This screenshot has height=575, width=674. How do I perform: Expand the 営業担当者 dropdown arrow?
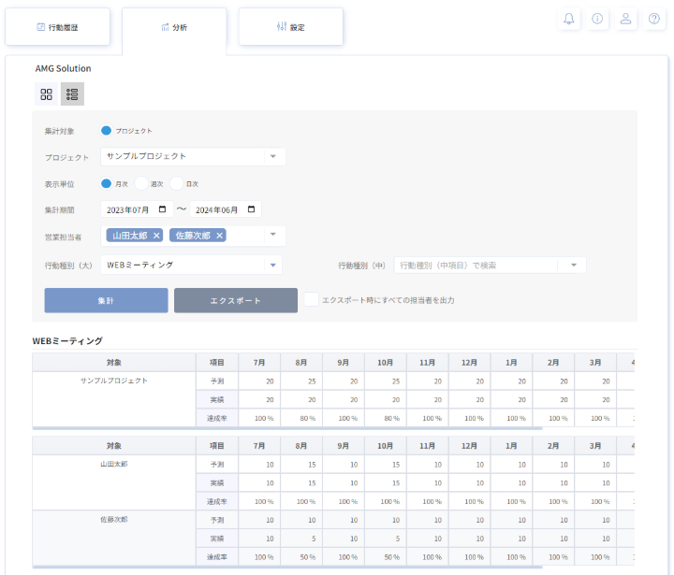[272, 235]
